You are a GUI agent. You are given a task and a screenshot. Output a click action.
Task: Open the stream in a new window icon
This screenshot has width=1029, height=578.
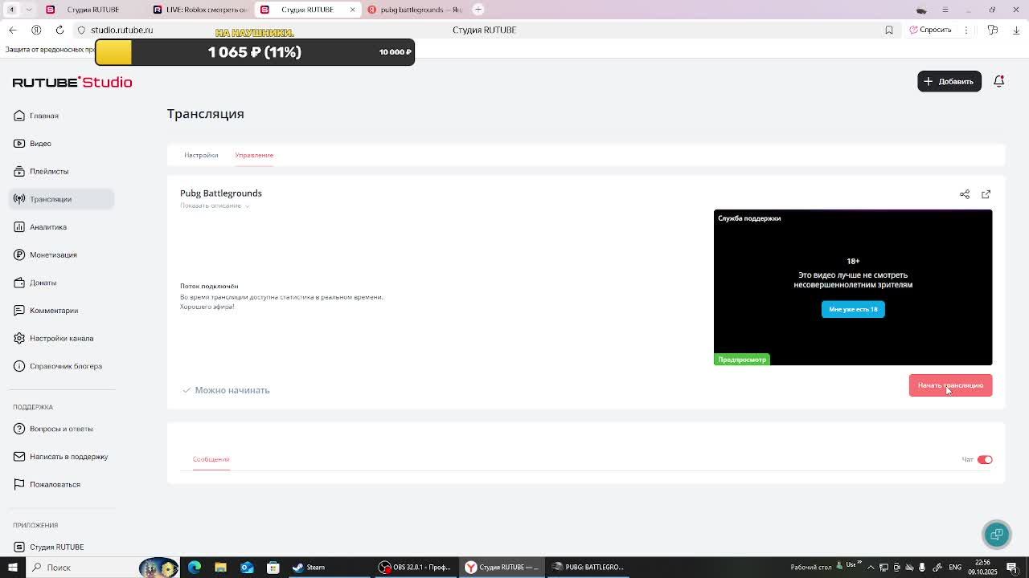[x=986, y=194]
